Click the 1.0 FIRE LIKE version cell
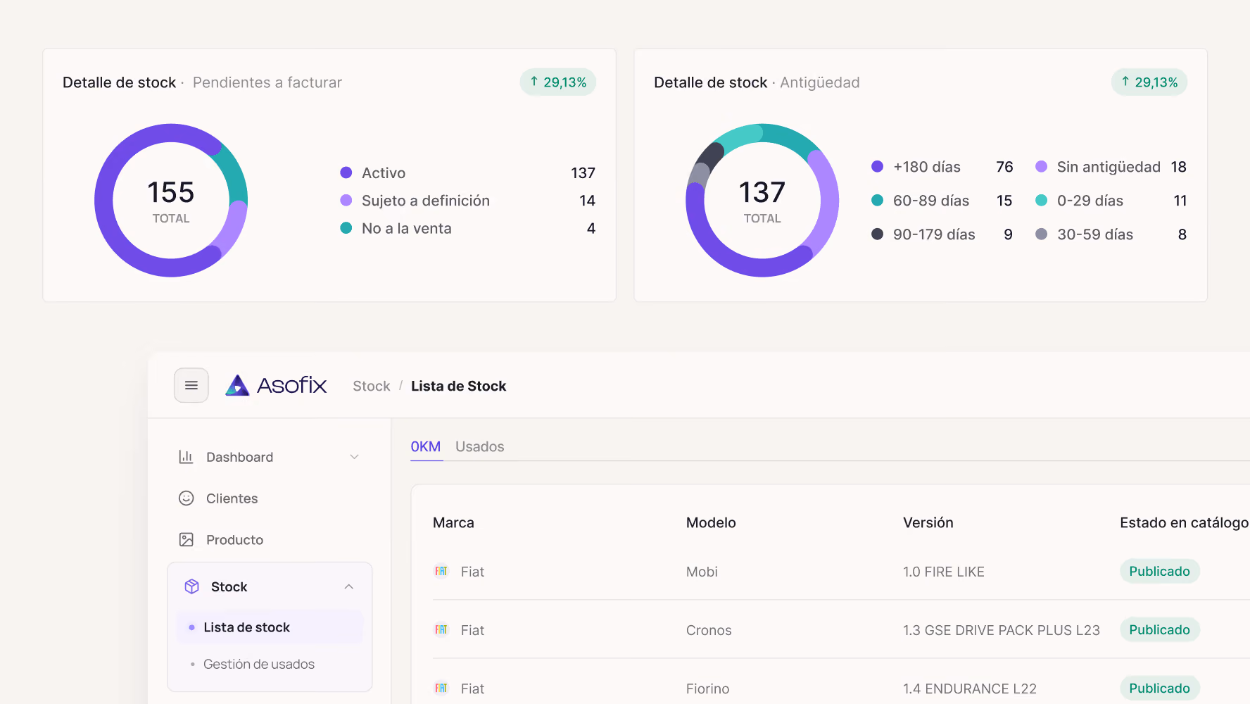1250x704 pixels. coord(943,572)
